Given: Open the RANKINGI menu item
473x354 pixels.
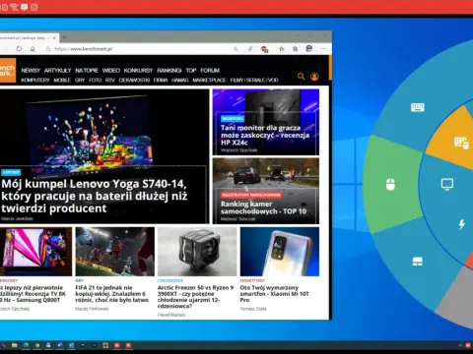Looking at the screenshot, I should [169, 70].
